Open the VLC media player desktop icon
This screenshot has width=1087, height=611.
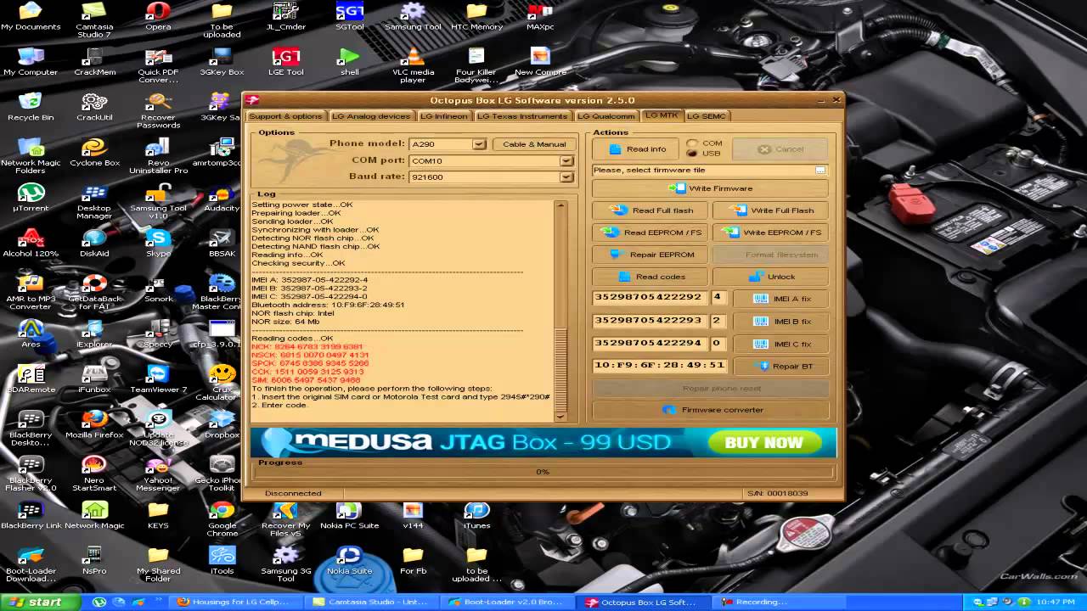coord(413,66)
